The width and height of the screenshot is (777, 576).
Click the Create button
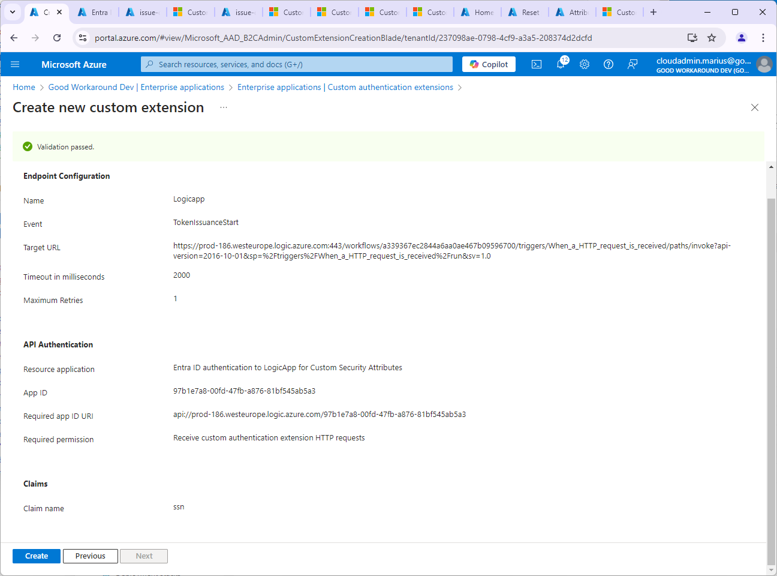(37, 556)
